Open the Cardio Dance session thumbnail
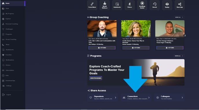Viewport: 199px width, 110px height. [x=136, y=29]
